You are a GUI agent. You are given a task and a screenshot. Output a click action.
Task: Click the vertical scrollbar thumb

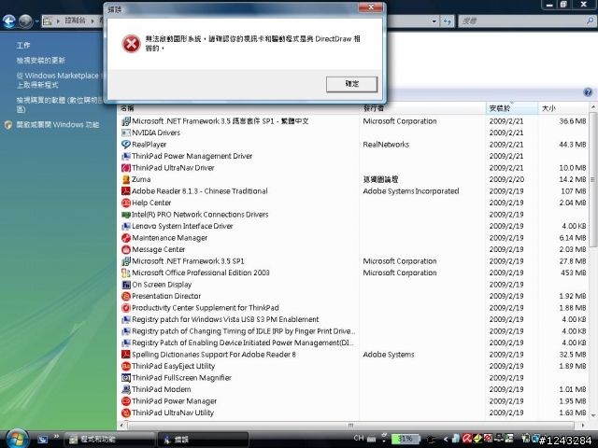click(592, 179)
